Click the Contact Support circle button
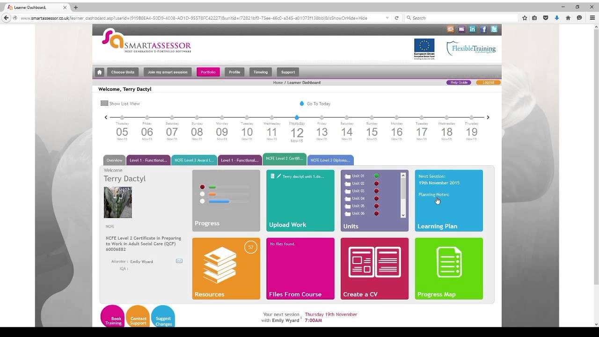 click(x=138, y=317)
